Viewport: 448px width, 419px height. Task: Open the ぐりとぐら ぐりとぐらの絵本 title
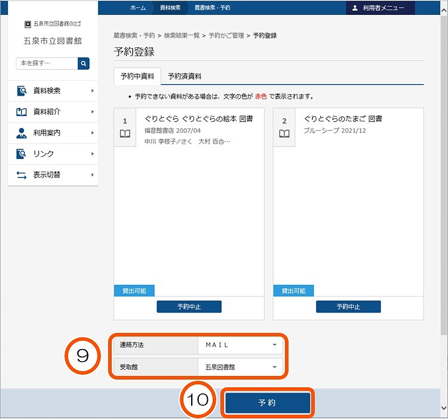pos(198,118)
